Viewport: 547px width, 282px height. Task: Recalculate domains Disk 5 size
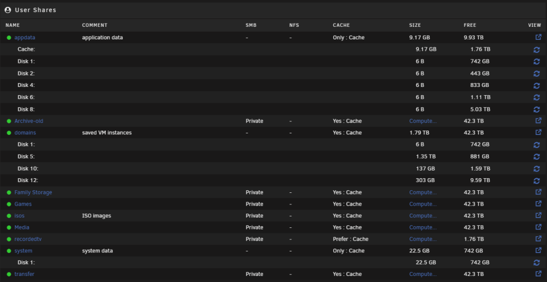pyautogui.click(x=537, y=156)
